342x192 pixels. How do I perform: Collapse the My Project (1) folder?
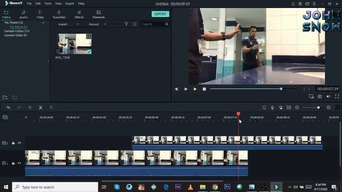(43, 22)
